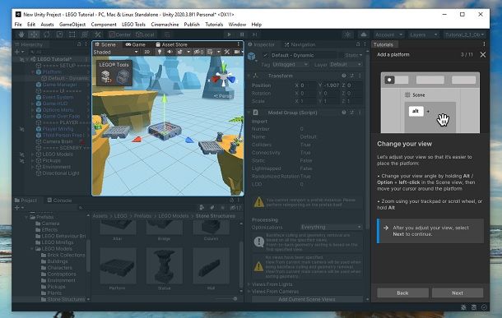This screenshot has width=502, height=318.
Task: Open the Tutorial layout dropdown
Action: [x=464, y=35]
